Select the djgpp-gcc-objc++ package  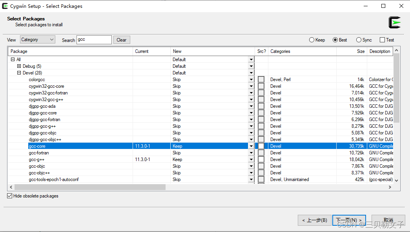click(x=45, y=140)
